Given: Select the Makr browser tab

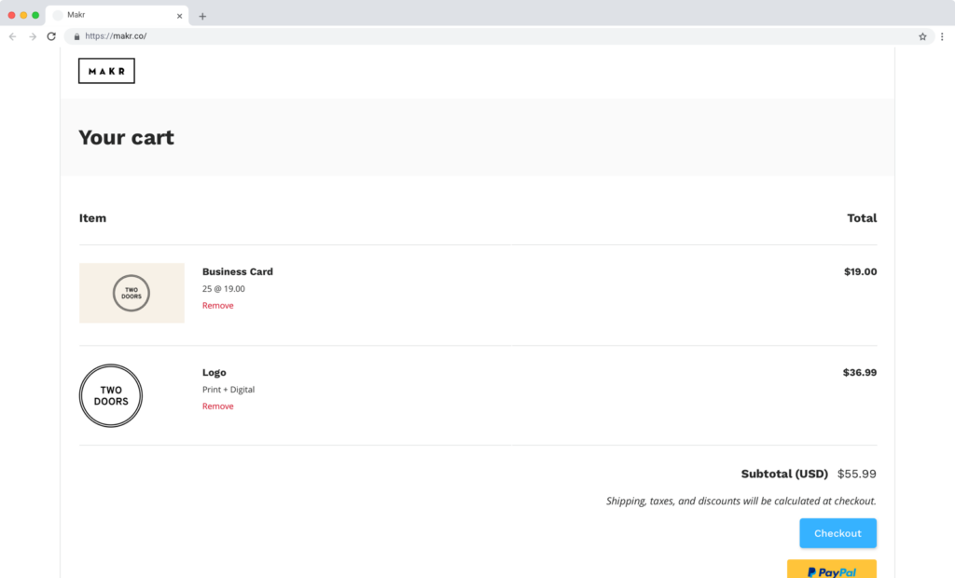Looking at the screenshot, I should (112, 16).
